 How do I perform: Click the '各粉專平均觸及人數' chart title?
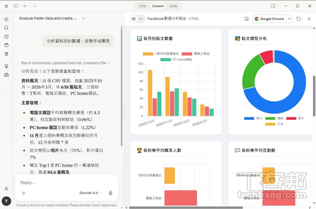(x=162, y=150)
